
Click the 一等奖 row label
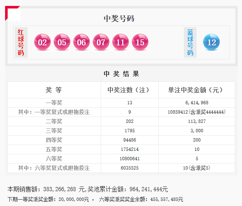click(54, 103)
